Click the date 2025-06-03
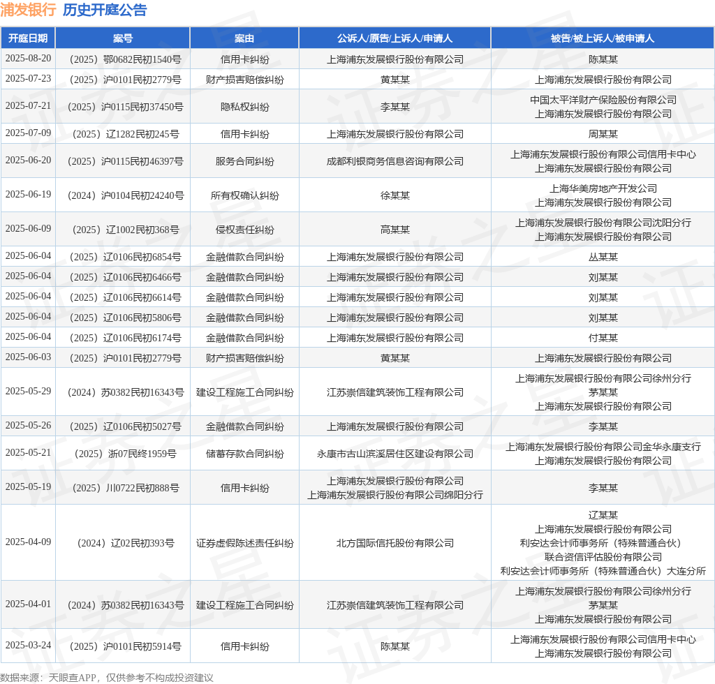 28,357
